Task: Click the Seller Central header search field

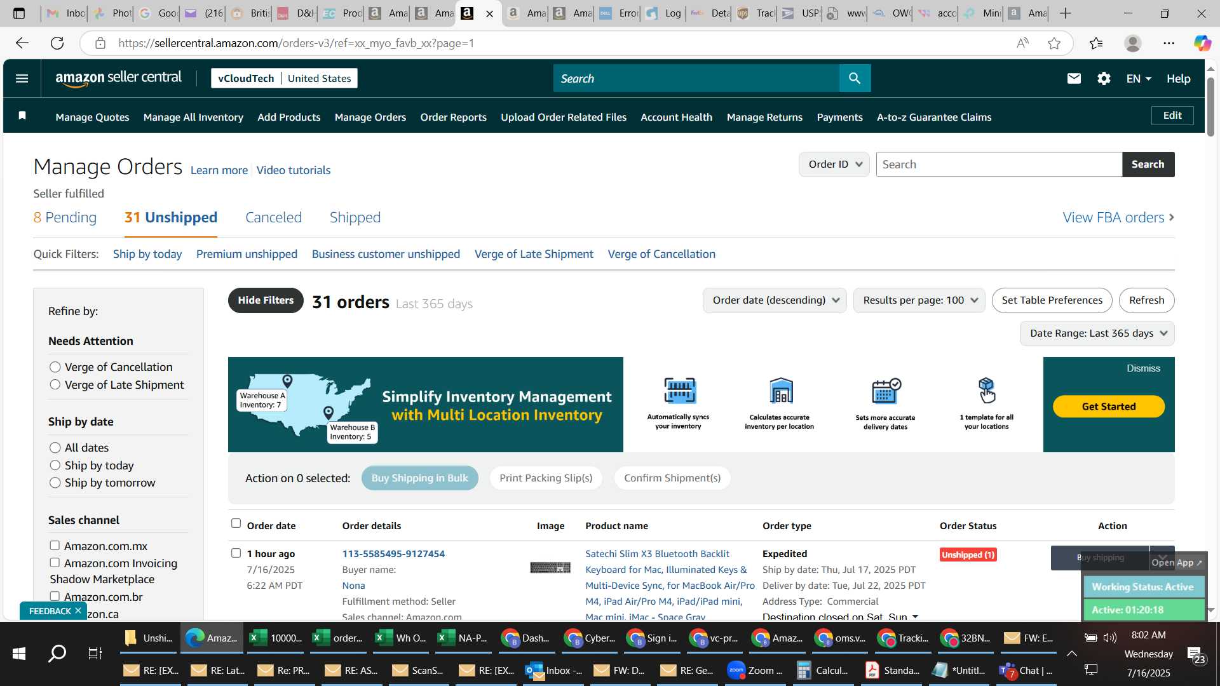Action: click(x=696, y=78)
